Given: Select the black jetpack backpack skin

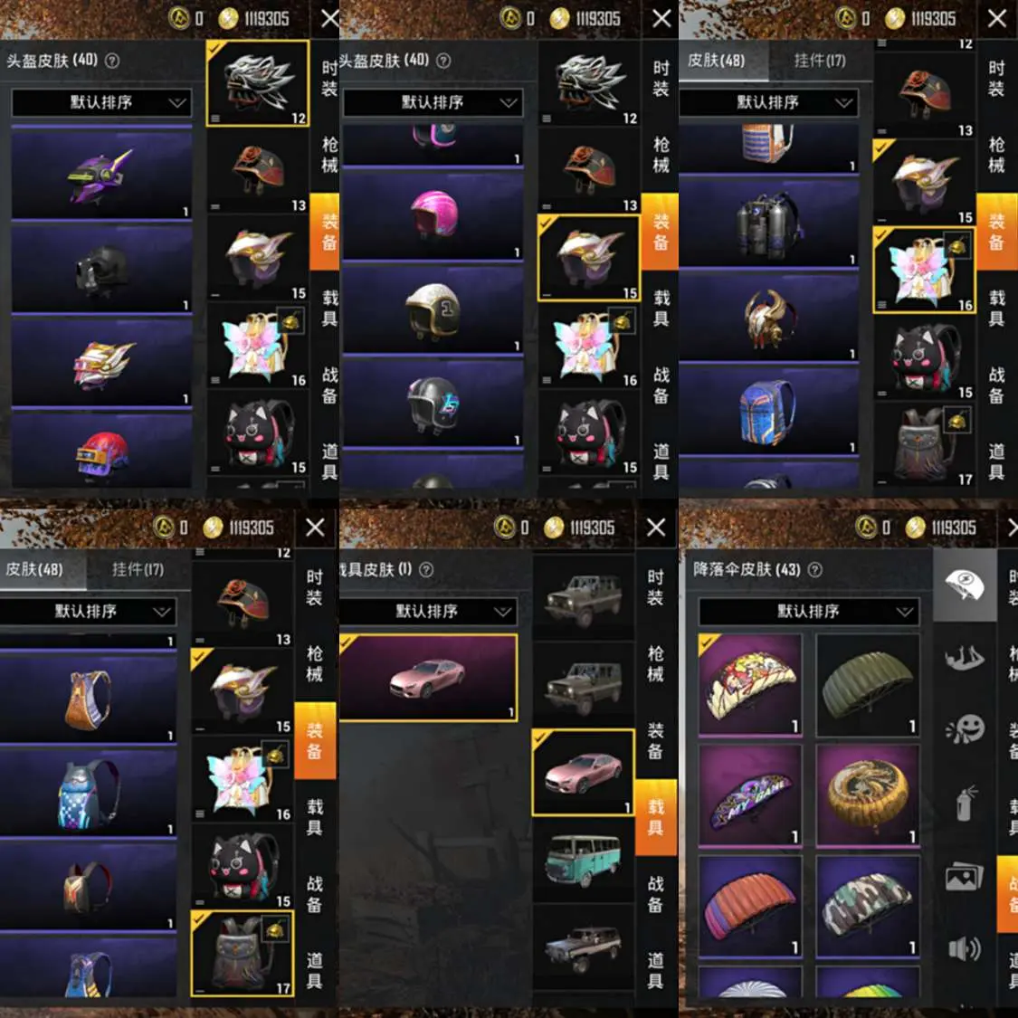Looking at the screenshot, I should click(768, 222).
